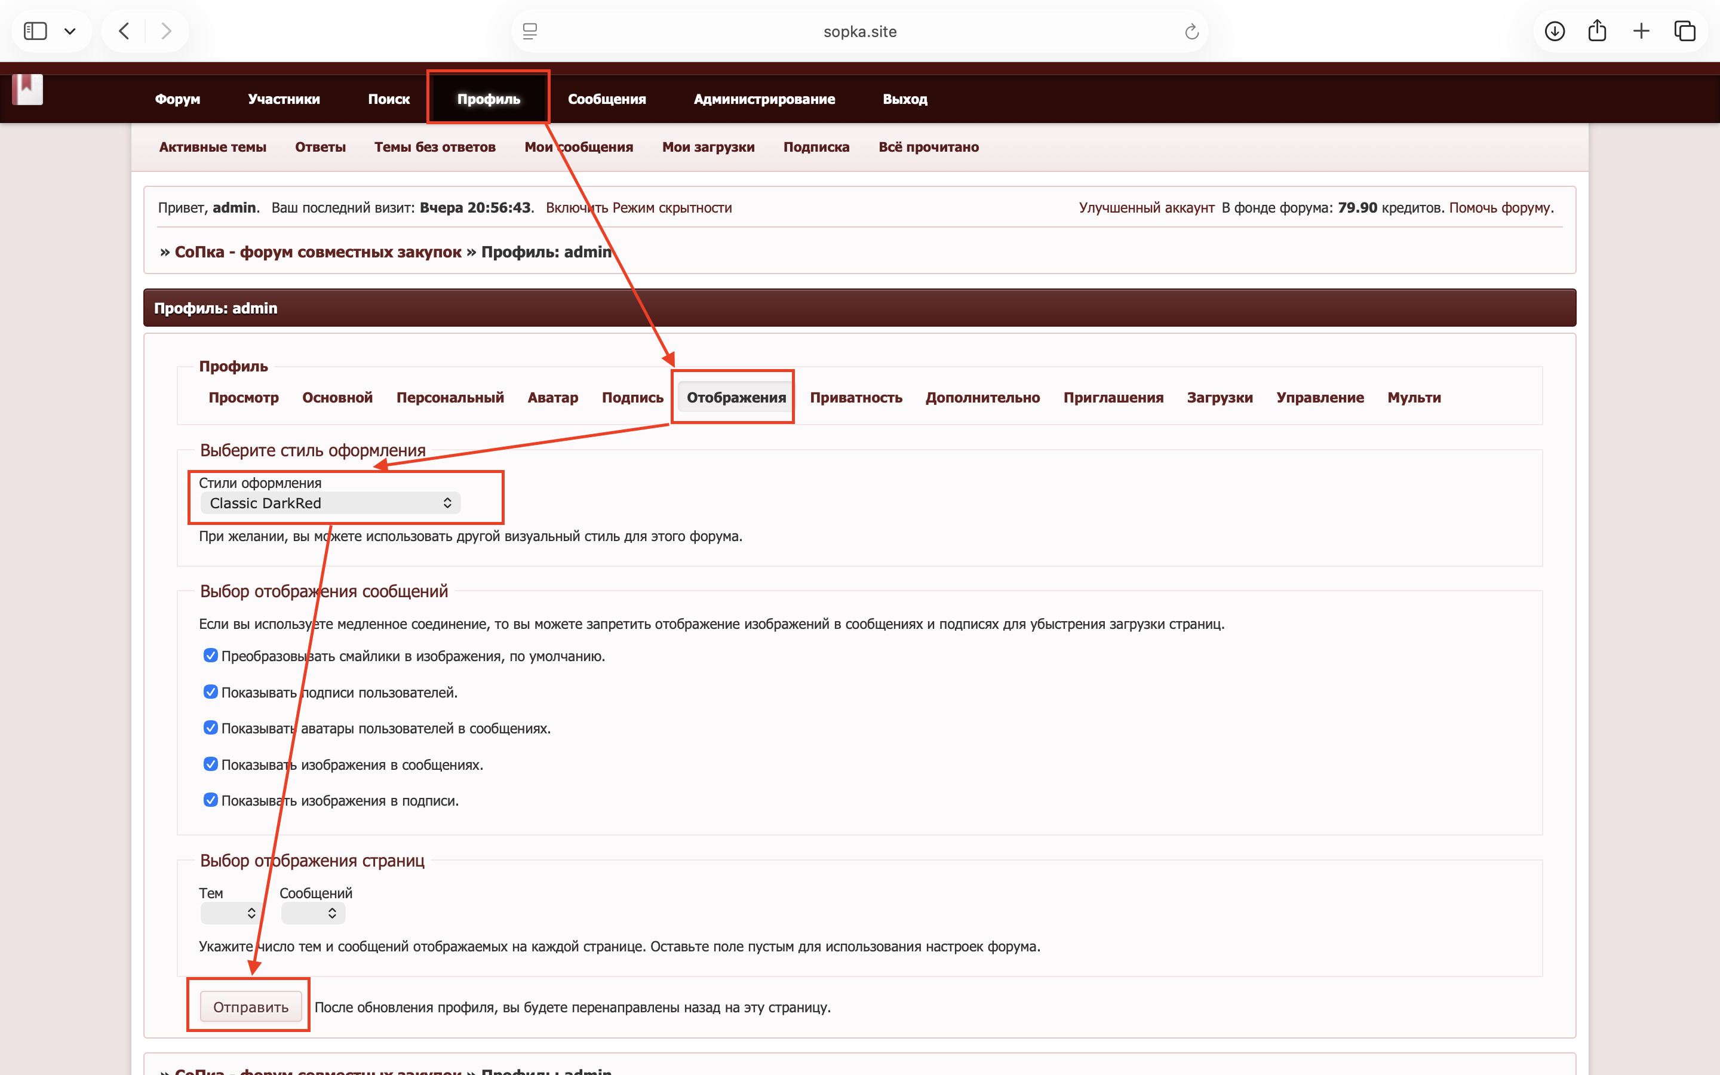Open the Администрирование menu item

[764, 99]
